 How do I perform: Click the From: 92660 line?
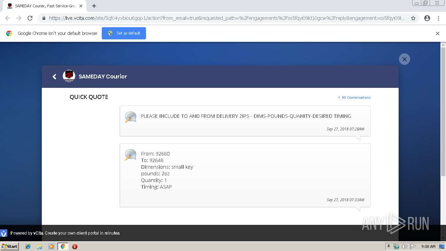[155, 154]
